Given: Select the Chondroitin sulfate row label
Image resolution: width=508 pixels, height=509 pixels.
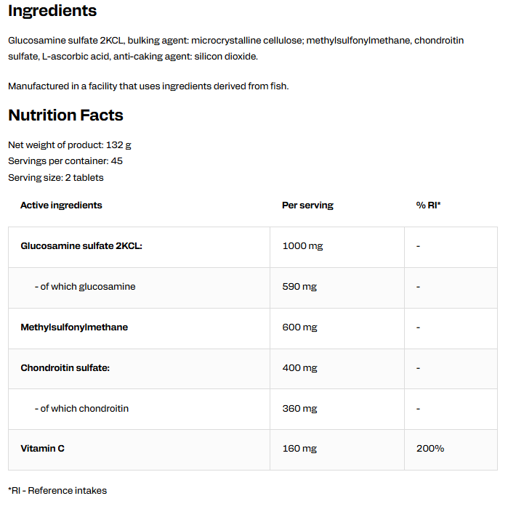Looking at the screenshot, I should 65,368.
